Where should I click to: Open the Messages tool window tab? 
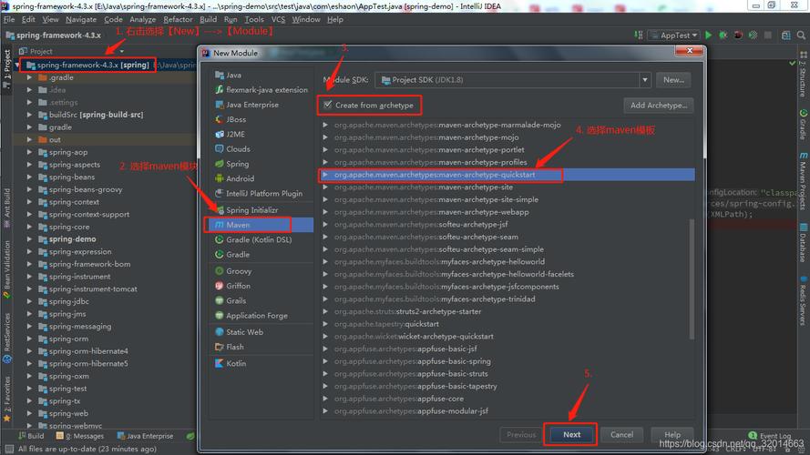click(x=80, y=436)
